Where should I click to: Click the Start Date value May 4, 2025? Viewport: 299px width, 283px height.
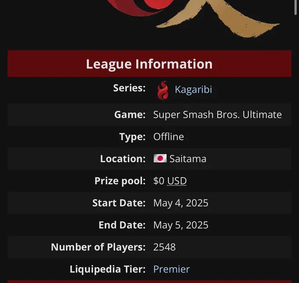pos(181,203)
